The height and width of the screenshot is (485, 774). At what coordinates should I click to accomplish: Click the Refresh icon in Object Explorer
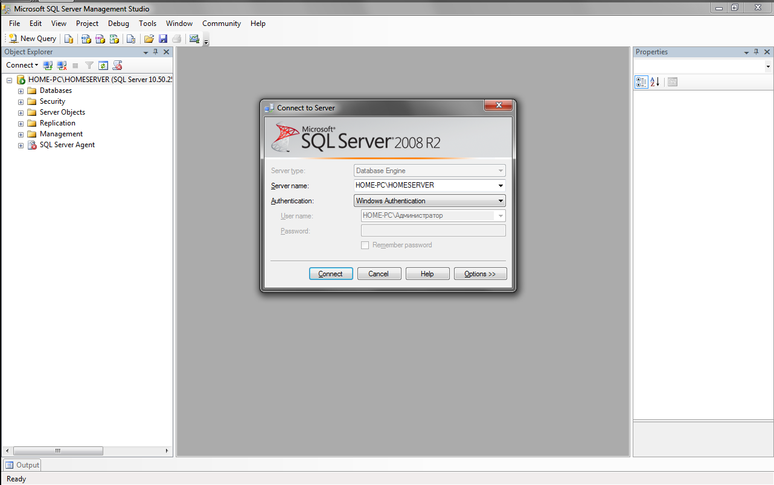[x=103, y=65]
